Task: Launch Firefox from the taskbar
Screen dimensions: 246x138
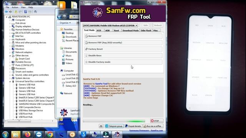Action: coord(27,135)
